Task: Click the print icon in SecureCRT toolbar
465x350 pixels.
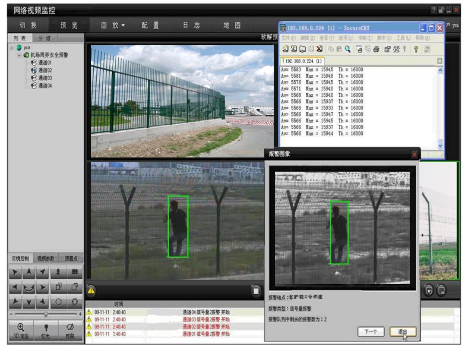Action: (376, 49)
